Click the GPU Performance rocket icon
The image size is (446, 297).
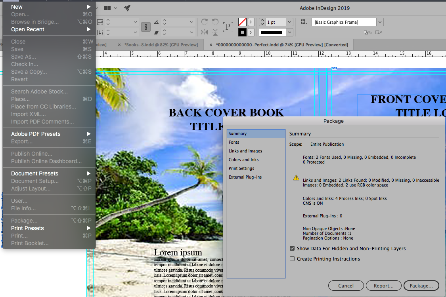127,8
